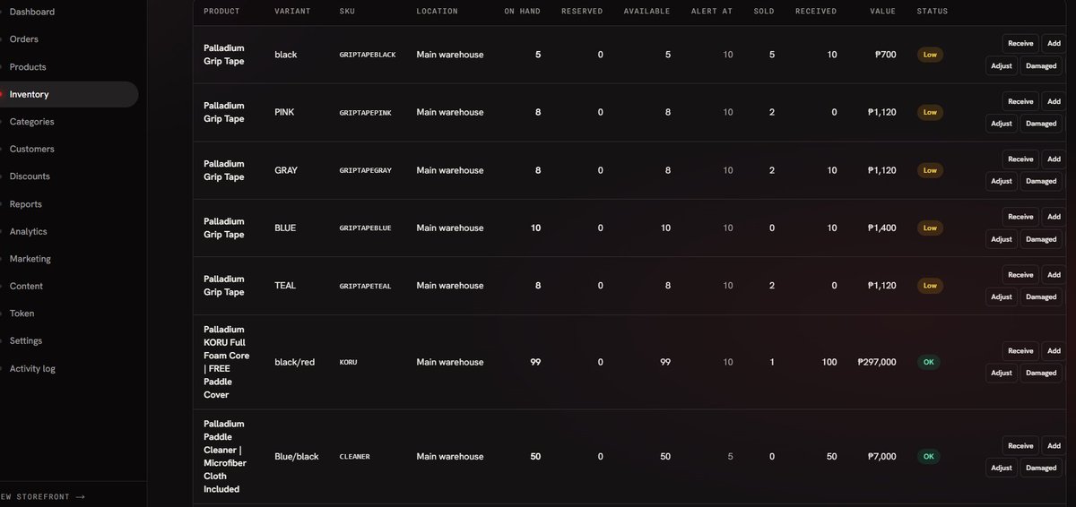Follow the View Storefront link

tap(43, 495)
